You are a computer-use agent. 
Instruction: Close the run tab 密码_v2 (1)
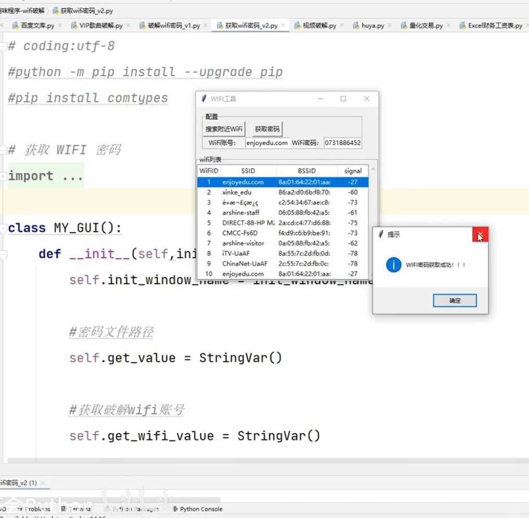click(42, 483)
